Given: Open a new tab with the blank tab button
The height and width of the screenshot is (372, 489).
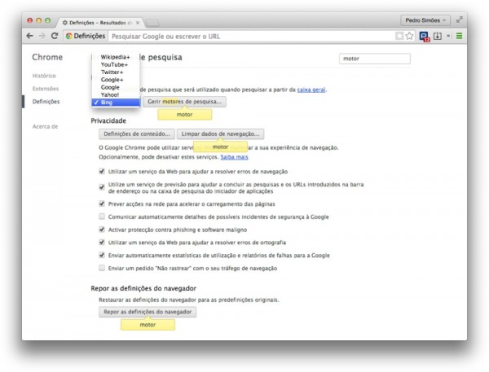Looking at the screenshot, I should point(152,23).
